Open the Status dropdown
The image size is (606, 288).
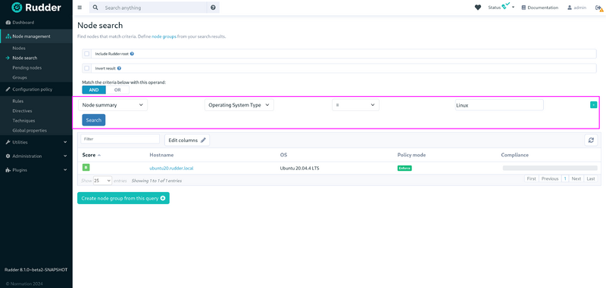point(501,8)
